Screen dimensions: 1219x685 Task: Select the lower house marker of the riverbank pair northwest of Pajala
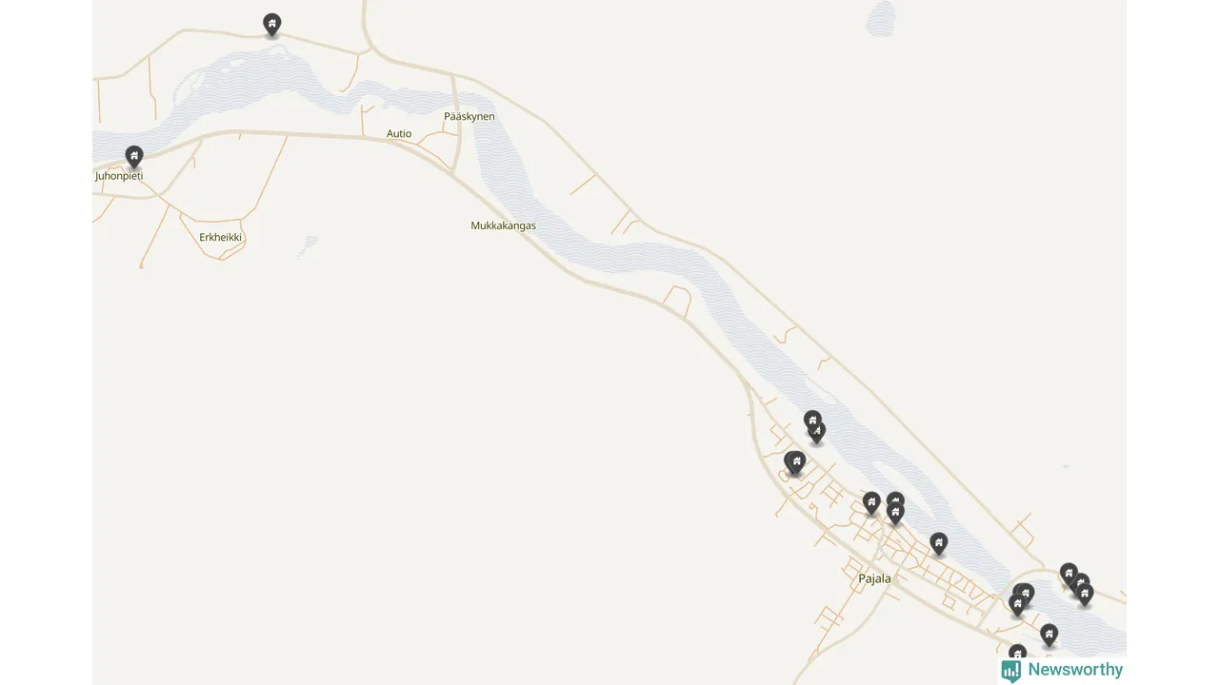(816, 433)
